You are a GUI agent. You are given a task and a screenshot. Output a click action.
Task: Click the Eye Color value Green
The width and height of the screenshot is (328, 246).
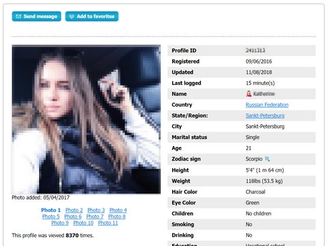coord(252,203)
